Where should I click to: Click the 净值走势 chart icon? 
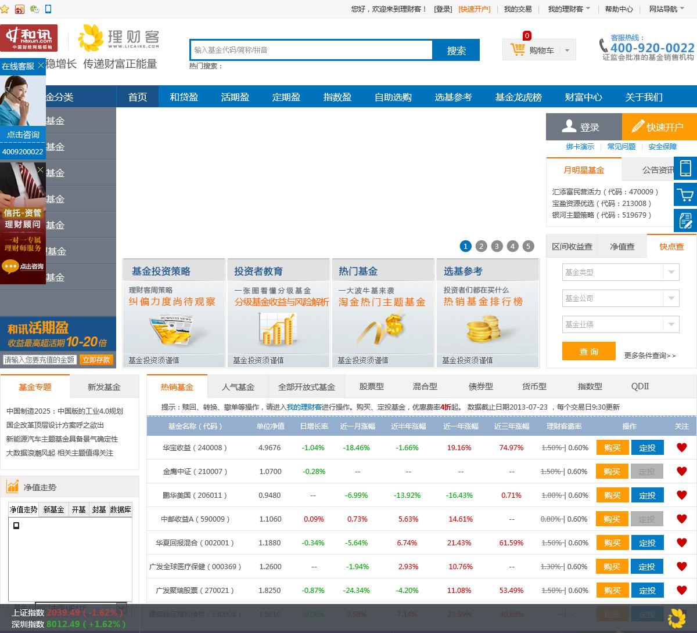point(13,486)
